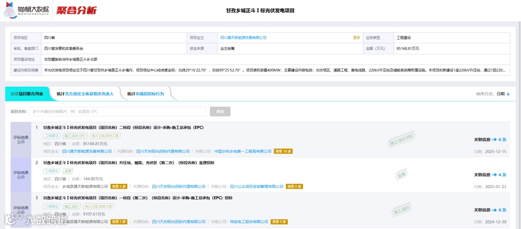The width and height of the screenshot is (521, 229).
Task: Open owner link 四川晟天新能源发展有限公司 in first result
Action: tap(87, 152)
